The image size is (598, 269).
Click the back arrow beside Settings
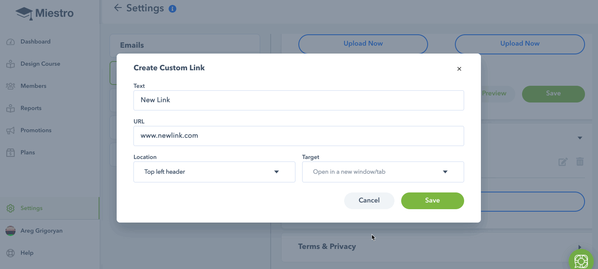(118, 8)
